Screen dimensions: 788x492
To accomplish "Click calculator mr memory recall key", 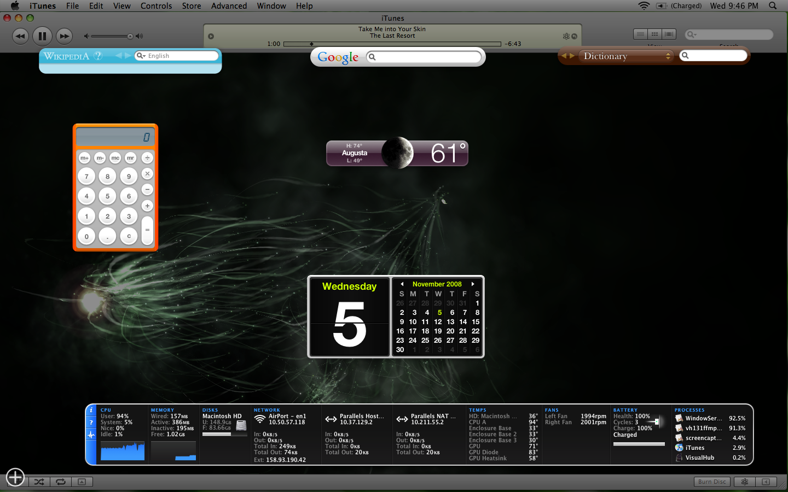I will 130,158.
